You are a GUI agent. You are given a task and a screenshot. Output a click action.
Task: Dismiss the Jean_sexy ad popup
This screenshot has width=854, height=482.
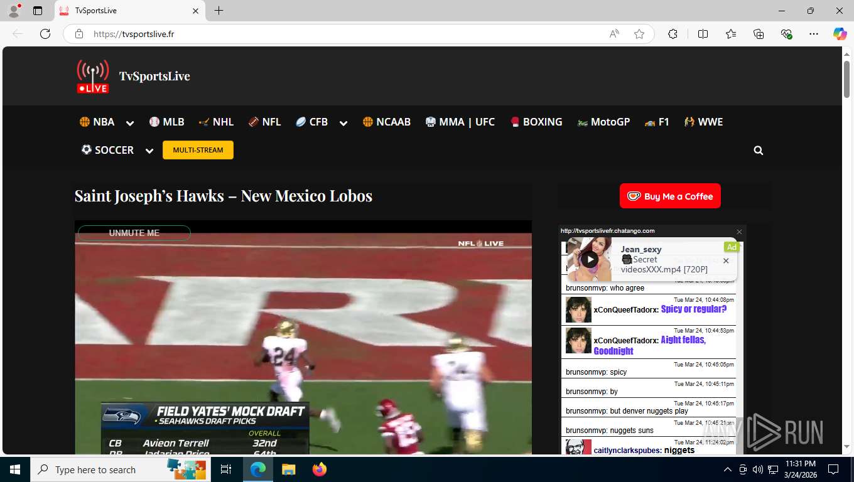pos(726,260)
